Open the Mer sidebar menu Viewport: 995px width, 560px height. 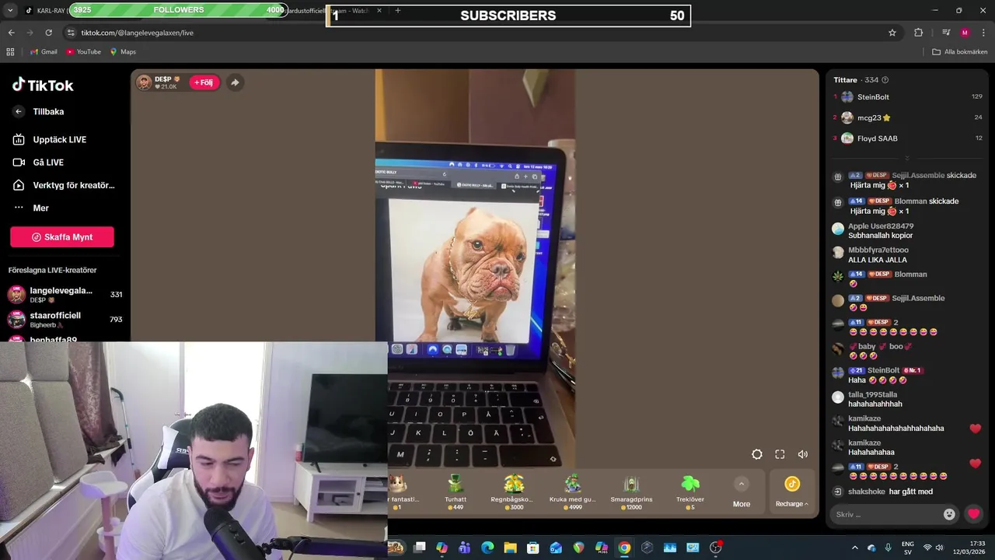(31, 208)
